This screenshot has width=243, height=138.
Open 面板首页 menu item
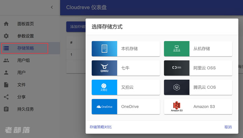pos(26,24)
